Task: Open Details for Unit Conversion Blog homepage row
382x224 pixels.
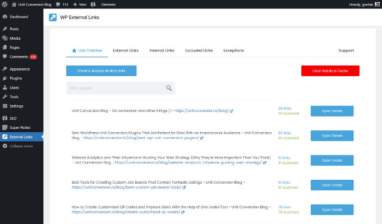Action: 332,111
